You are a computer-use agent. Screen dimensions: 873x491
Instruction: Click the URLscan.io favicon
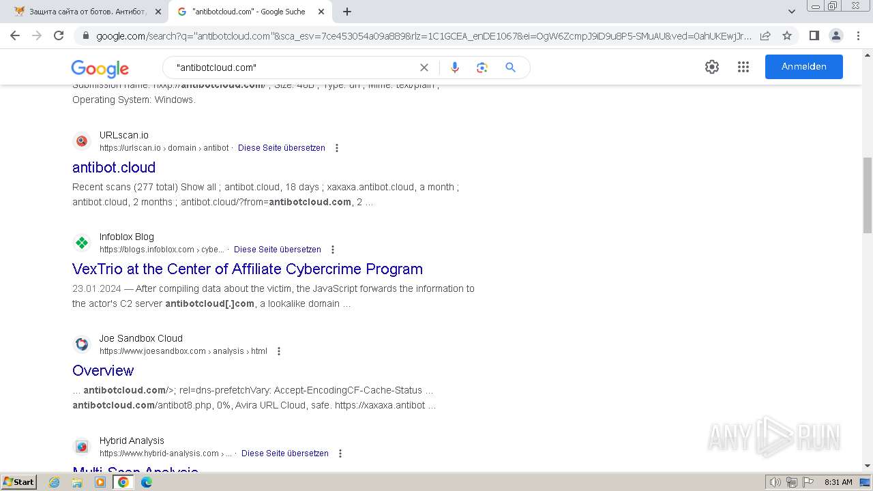(x=82, y=141)
